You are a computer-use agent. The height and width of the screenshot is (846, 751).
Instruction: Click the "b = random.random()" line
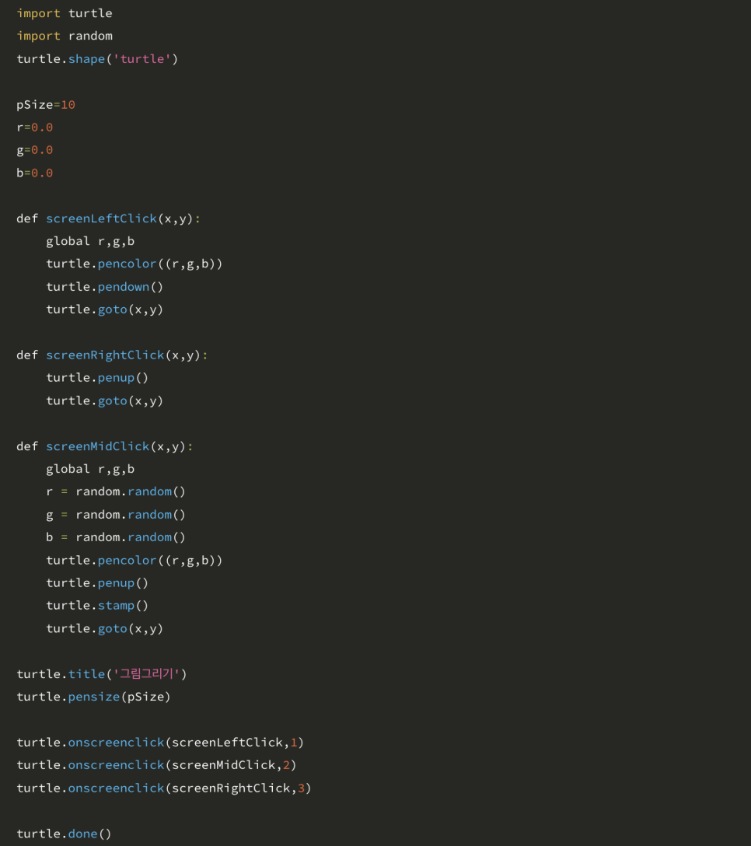(x=116, y=537)
